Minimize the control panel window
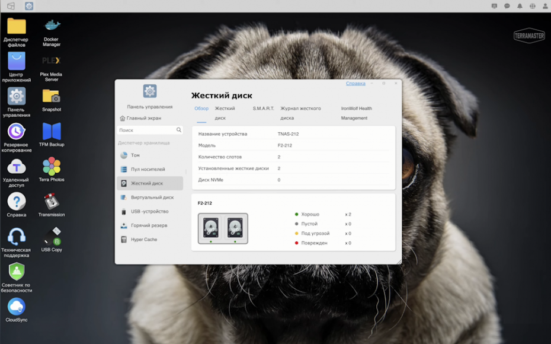Screen dimensions: 551x344 pyautogui.click(x=372, y=84)
